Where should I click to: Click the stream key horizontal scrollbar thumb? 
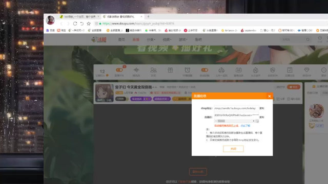click(x=221, y=121)
